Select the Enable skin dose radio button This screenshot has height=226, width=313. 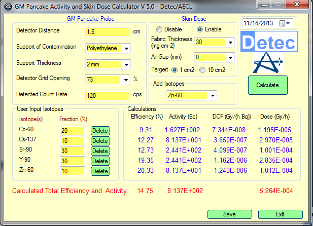pos(200,29)
